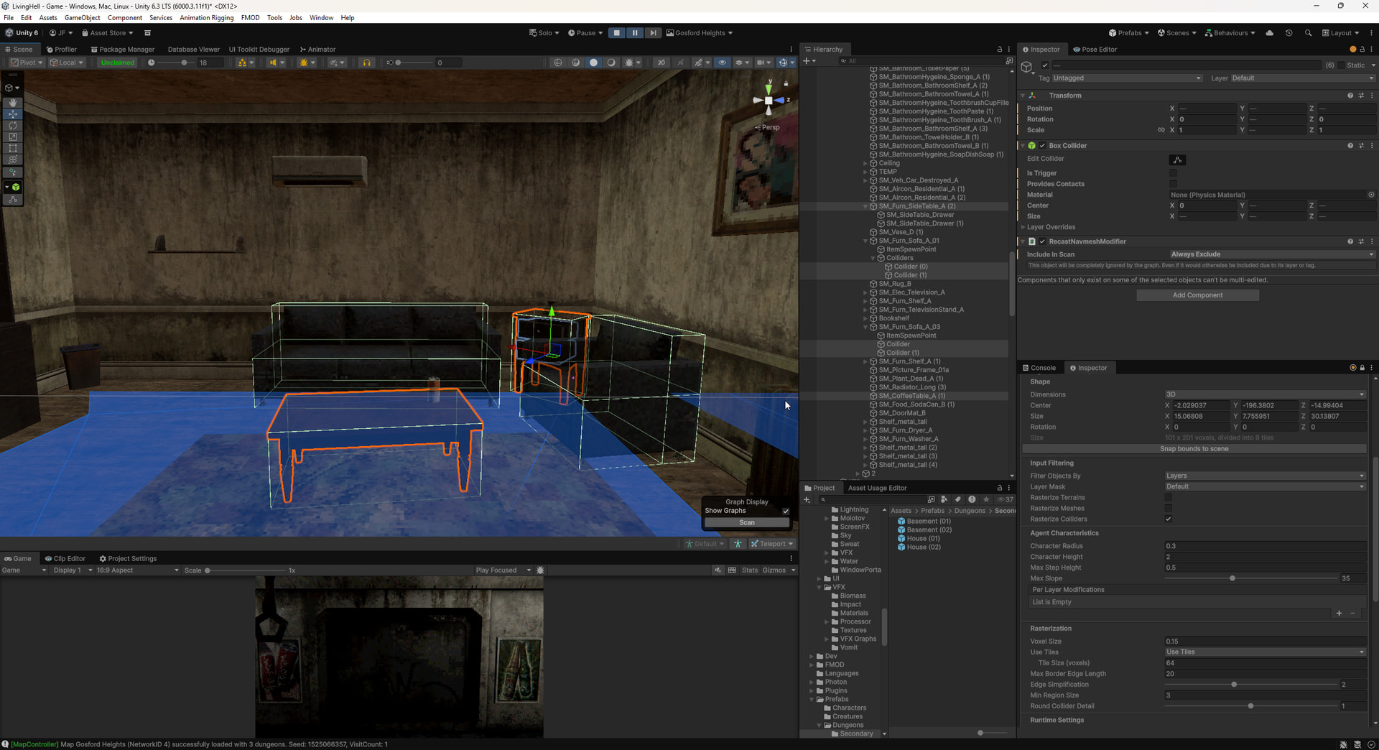Viewport: 1379px width, 750px height.
Task: Select the Rotate tool in scene toolbar
Action: pos(13,126)
